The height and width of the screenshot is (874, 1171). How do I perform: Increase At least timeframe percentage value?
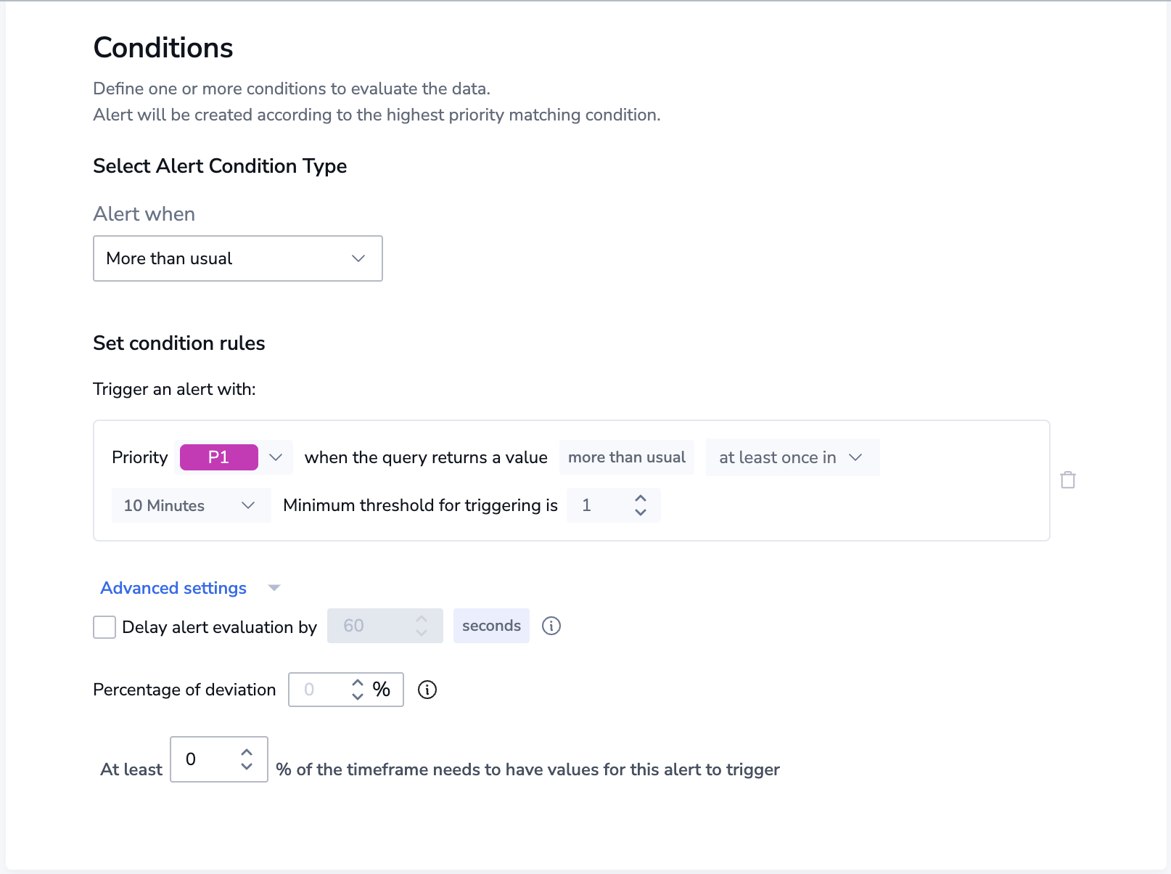(247, 753)
